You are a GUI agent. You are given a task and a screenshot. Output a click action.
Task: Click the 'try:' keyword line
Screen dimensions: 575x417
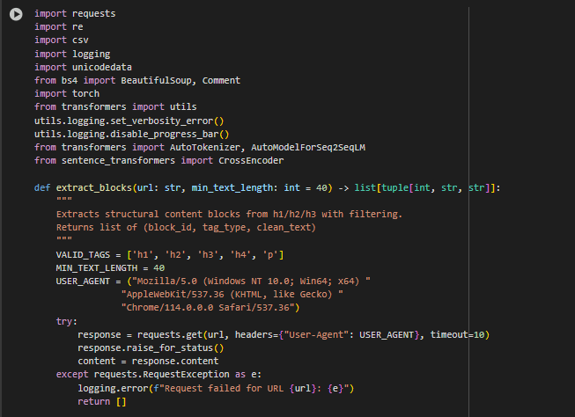click(67, 321)
